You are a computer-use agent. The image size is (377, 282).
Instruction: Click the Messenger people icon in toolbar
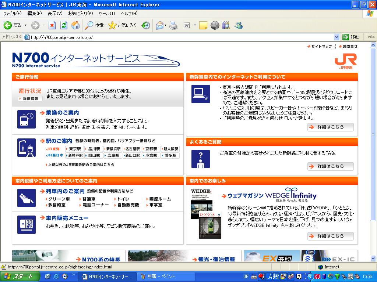point(239,25)
